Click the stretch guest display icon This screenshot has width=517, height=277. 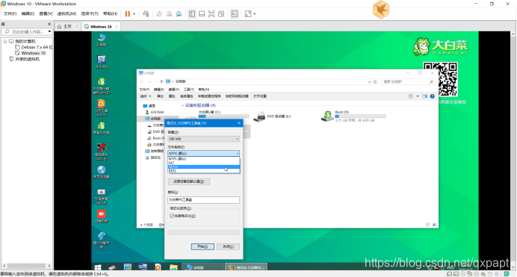(248, 14)
